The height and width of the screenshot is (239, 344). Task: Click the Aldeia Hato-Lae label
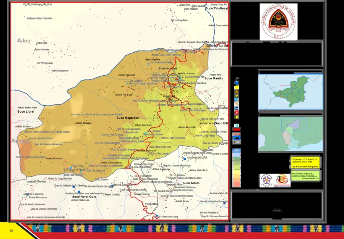tap(168, 69)
